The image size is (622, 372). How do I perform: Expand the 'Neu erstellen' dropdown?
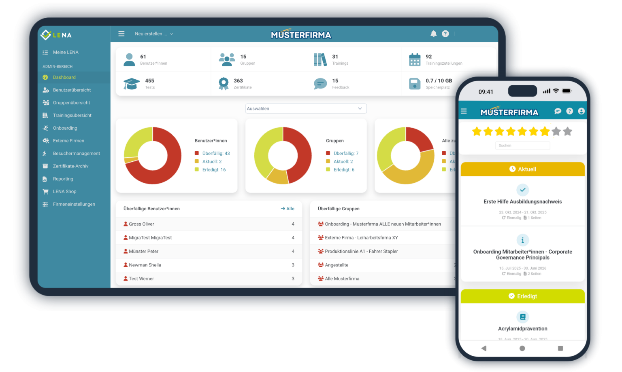click(153, 34)
